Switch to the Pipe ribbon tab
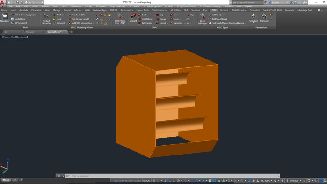 pyautogui.click(x=205, y=10)
